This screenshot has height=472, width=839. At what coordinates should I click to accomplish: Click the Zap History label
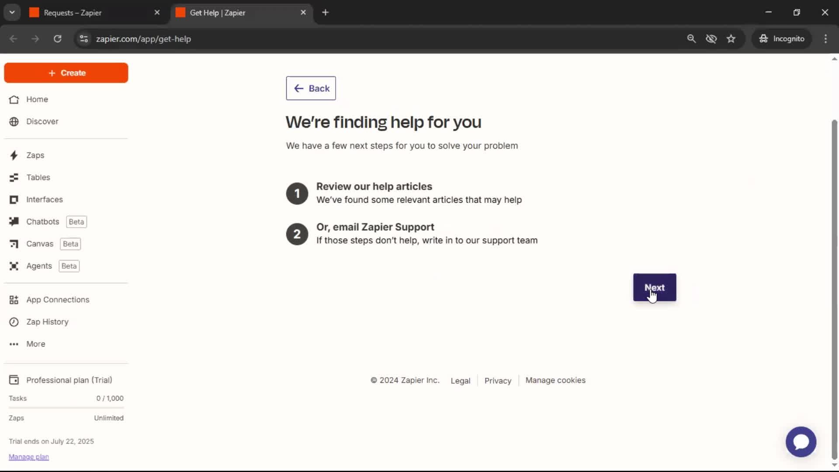point(47,322)
